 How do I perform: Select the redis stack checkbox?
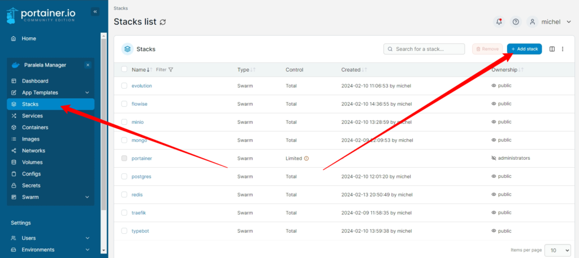tap(124, 195)
